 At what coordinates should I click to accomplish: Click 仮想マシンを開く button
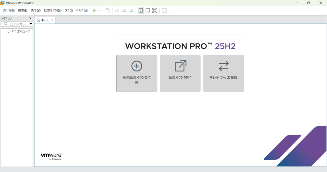point(180,73)
